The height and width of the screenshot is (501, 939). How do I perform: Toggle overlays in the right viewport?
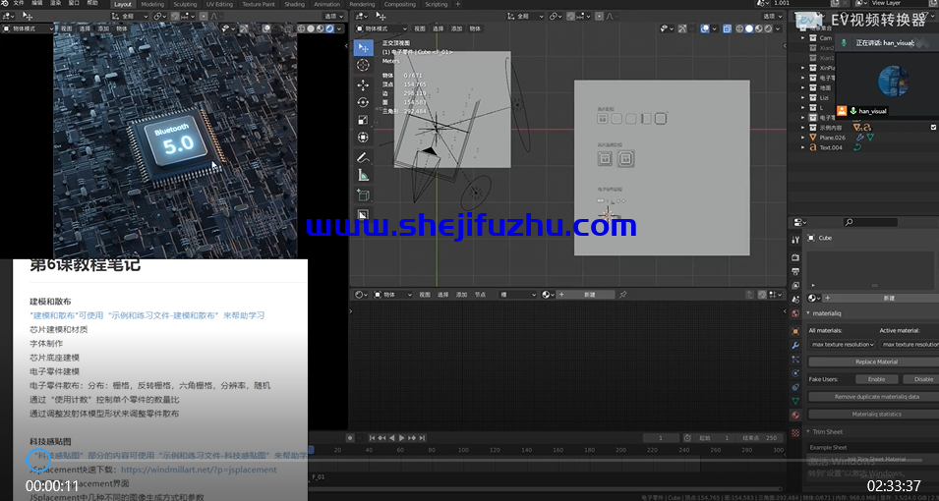705,28
